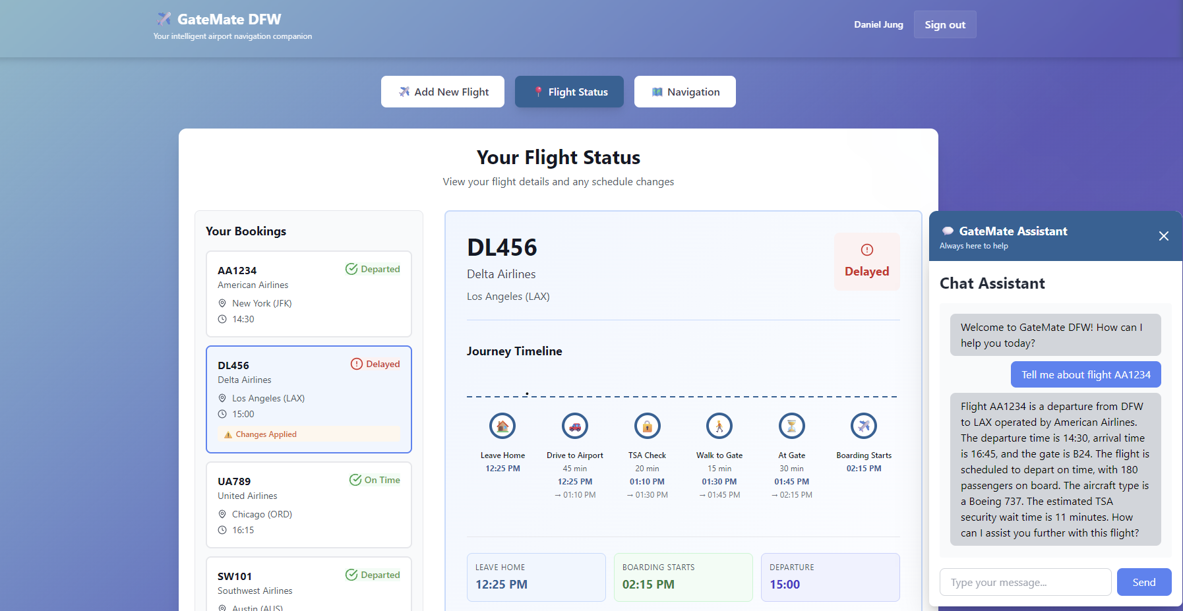This screenshot has height=611, width=1183.
Task: Click the BOARDING STARTS 02:15 PM summary card
Action: click(683, 577)
